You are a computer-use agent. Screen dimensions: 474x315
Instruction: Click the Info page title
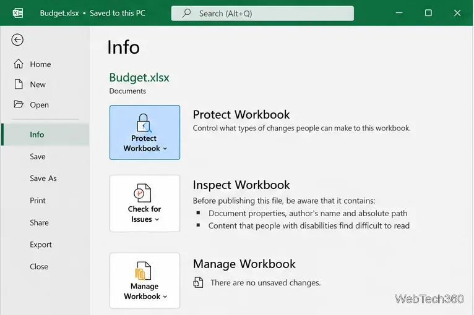pos(123,48)
